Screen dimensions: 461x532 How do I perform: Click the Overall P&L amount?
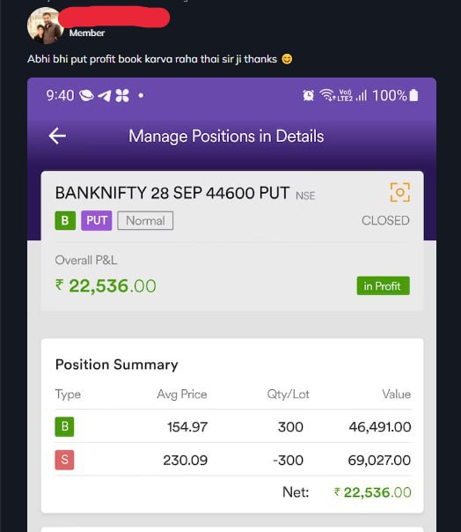(106, 285)
